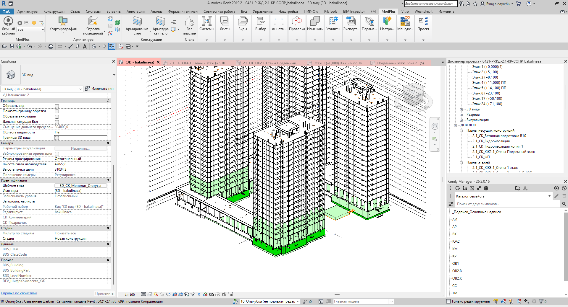Click the Autodesk keyword search box

(430, 4)
